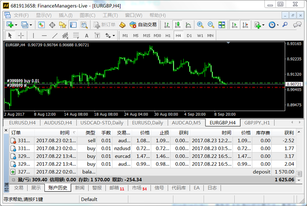This screenshot has height=206, width=307.
Task: Toggle the Terminal window icon
Action: (73, 25)
